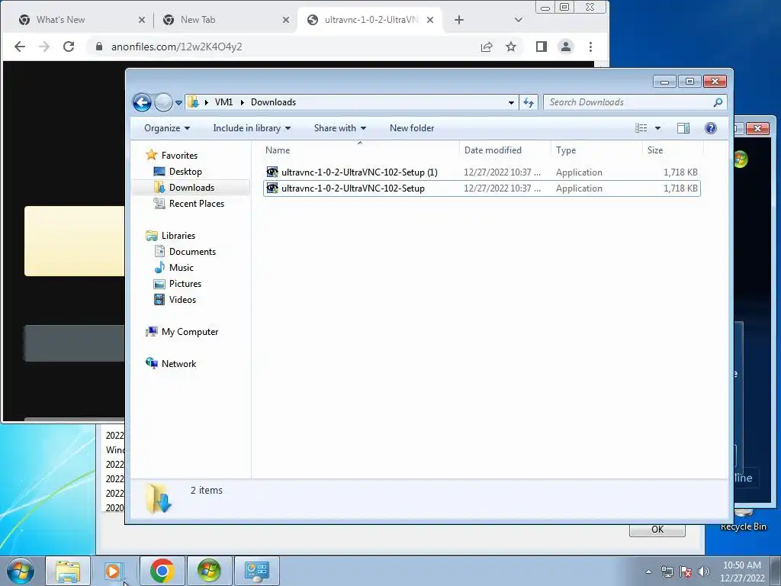Open recent locations arrow beside forward button
The width and height of the screenshot is (781, 586).
tap(178, 103)
